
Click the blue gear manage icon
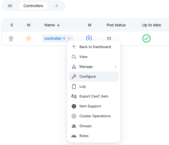point(89,38)
